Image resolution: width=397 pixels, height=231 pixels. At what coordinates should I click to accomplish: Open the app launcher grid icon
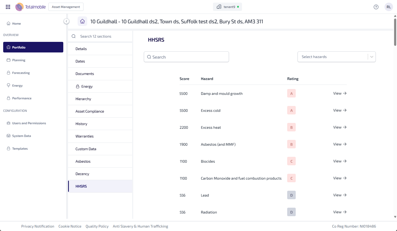(x=8, y=7)
